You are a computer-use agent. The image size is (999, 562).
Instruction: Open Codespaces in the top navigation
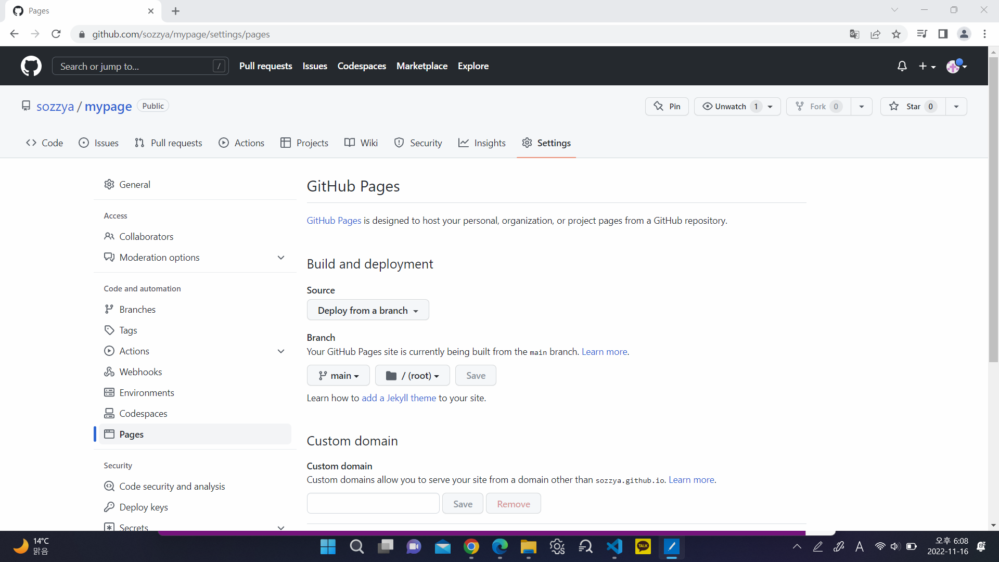(362, 66)
